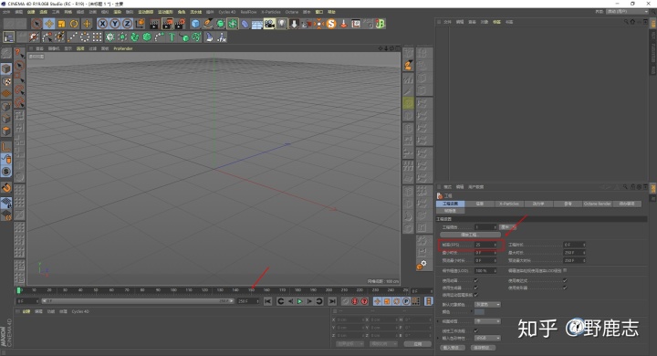This screenshot has width=657, height=356.
Task: Click the orange S plugin icon
Action: tap(331, 24)
